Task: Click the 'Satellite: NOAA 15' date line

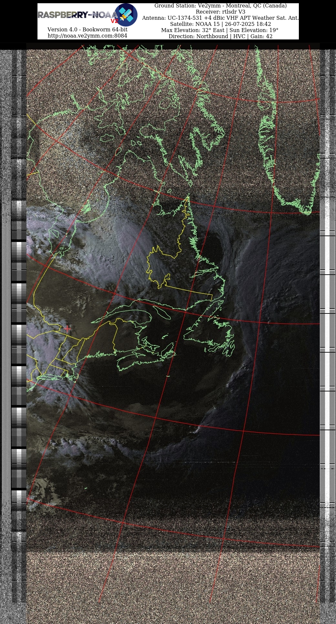Action: point(221,24)
